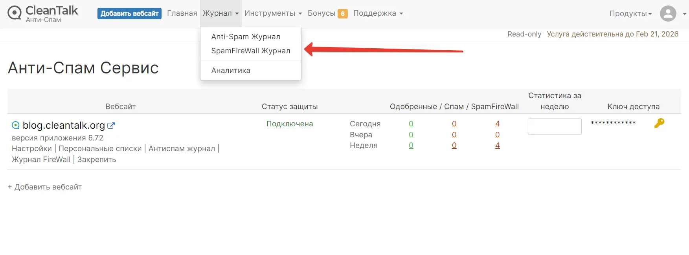
Task: Click the версия приложения 6.72 text
Action: point(57,138)
